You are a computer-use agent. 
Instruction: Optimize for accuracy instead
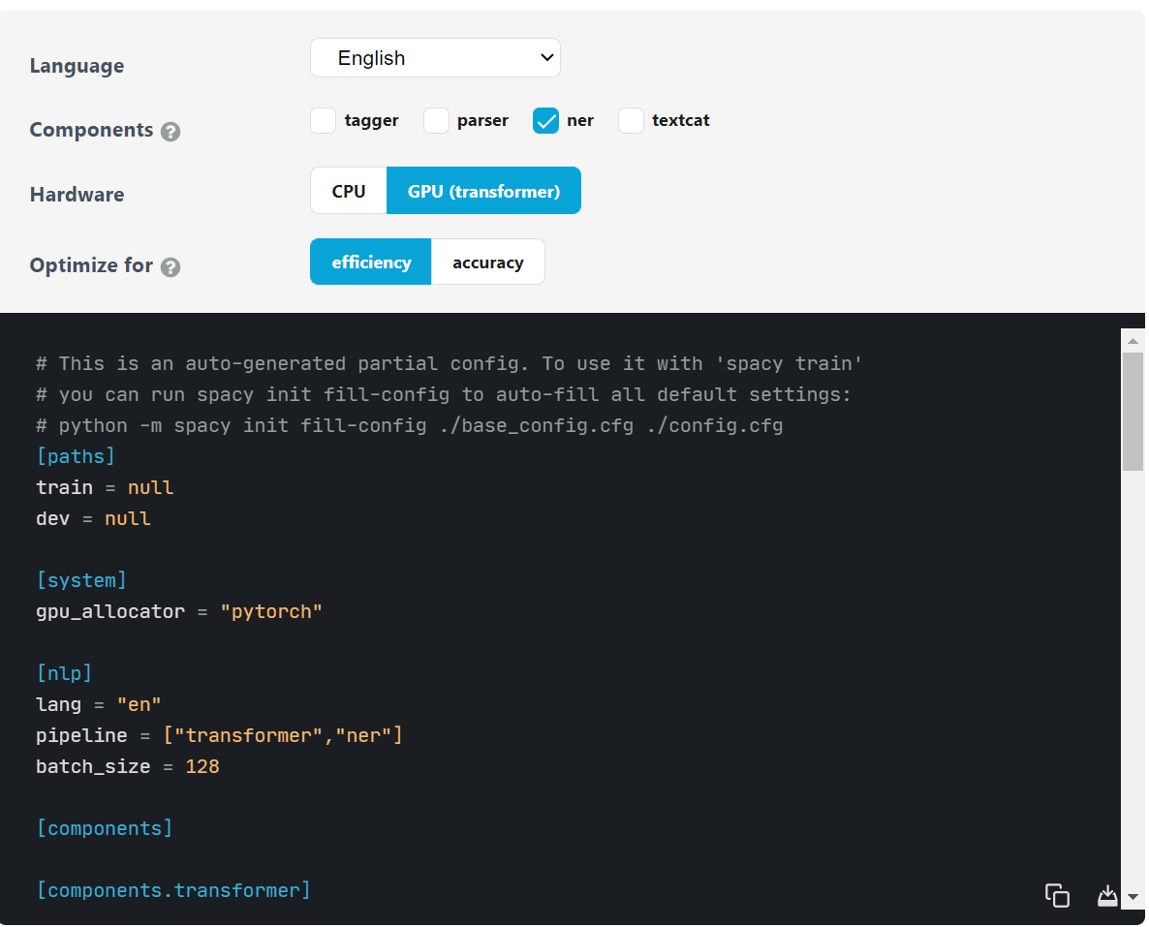pyautogui.click(x=487, y=263)
